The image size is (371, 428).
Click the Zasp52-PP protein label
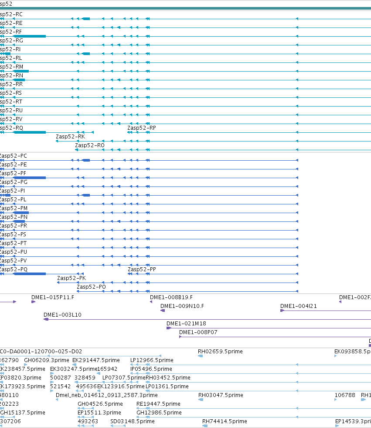pos(142,269)
